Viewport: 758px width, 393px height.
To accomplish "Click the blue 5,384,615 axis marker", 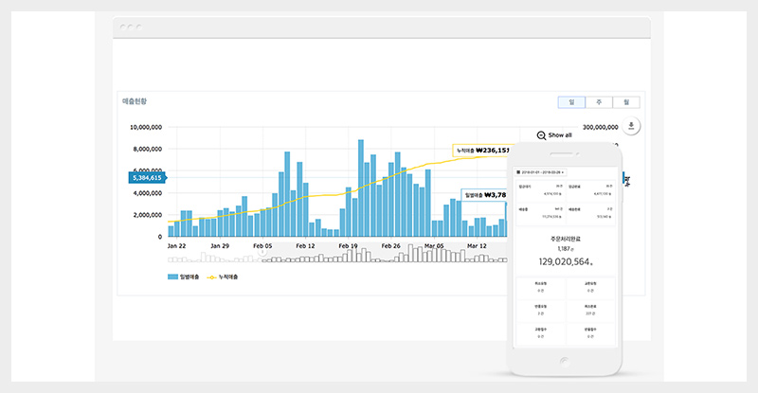I will (x=147, y=177).
